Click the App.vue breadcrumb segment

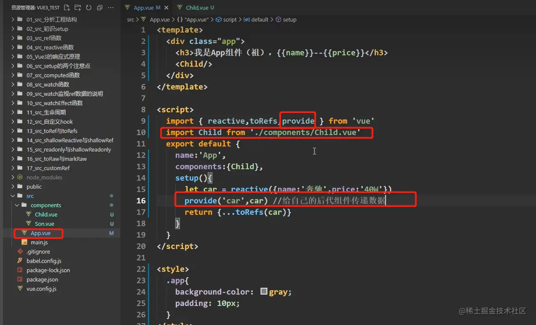(160, 19)
